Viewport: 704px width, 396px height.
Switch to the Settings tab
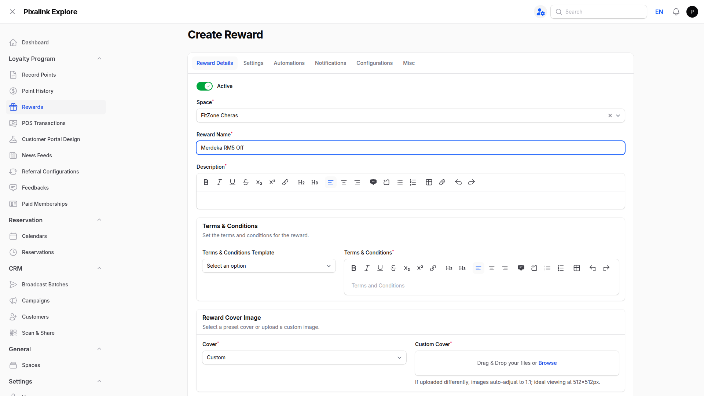253,63
